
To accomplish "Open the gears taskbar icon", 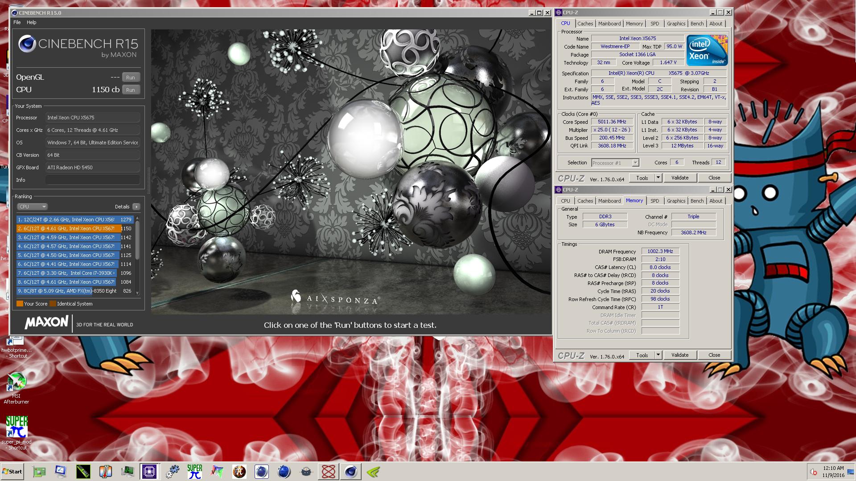I will pyautogui.click(x=172, y=472).
